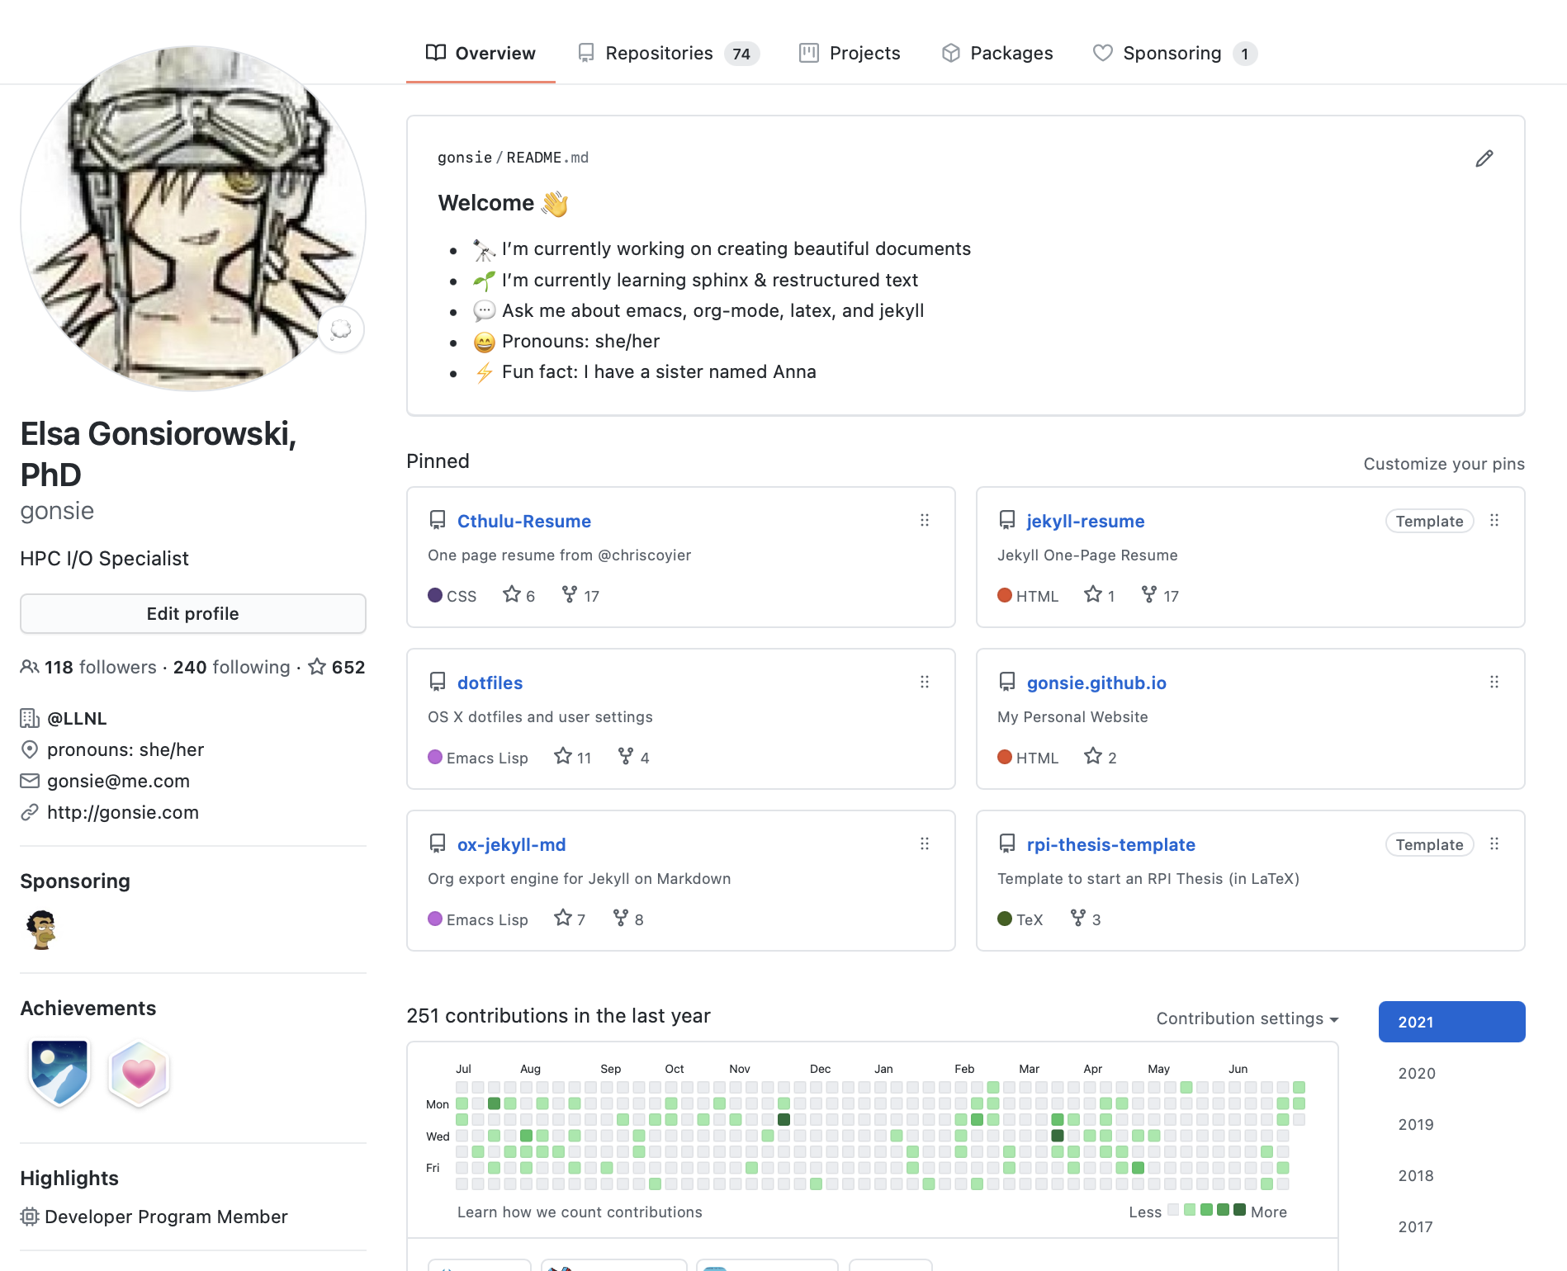This screenshot has width=1567, height=1271.
Task: Click the Template badge on rpi-thesis-template
Action: 1429,844
